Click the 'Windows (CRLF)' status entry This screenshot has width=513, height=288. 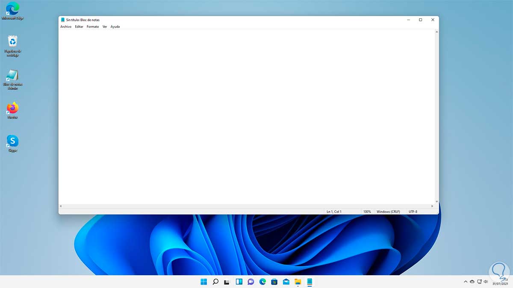[388, 212]
